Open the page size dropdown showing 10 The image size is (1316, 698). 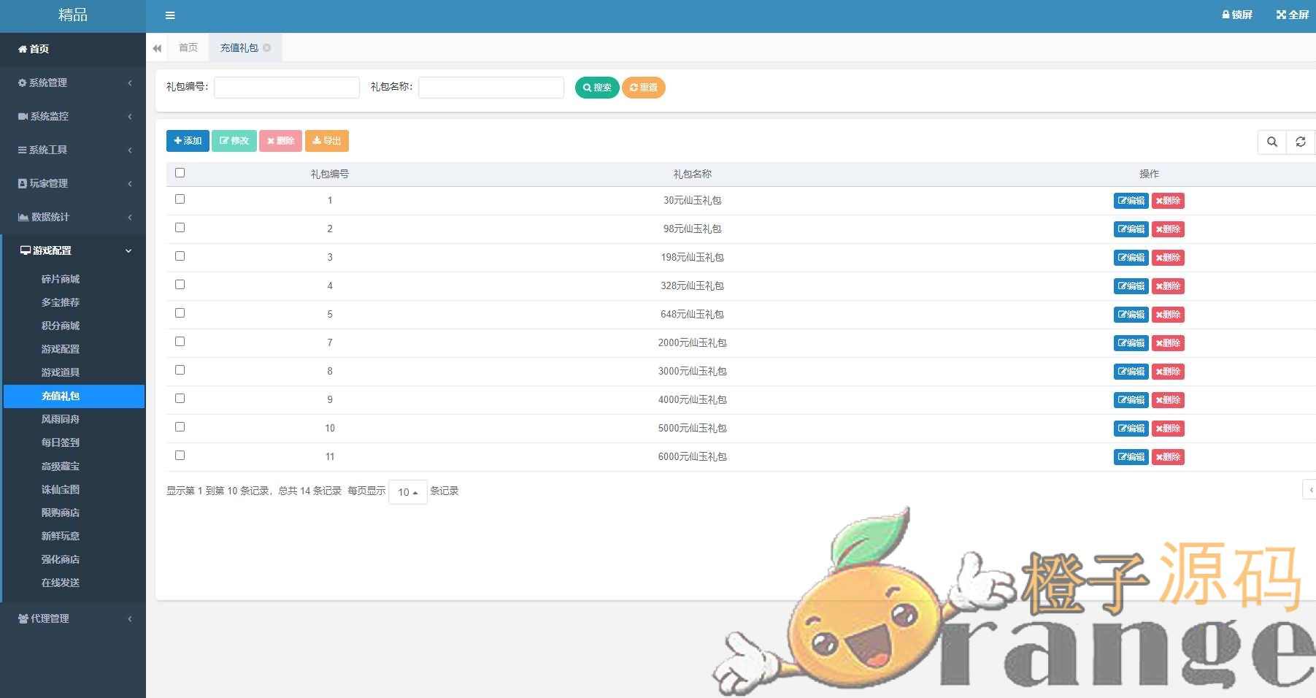coord(407,492)
